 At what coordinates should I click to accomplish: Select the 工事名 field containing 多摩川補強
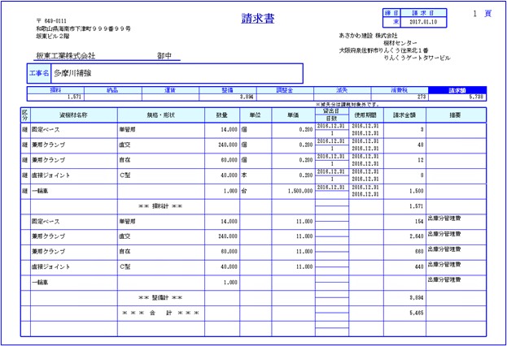click(177, 73)
